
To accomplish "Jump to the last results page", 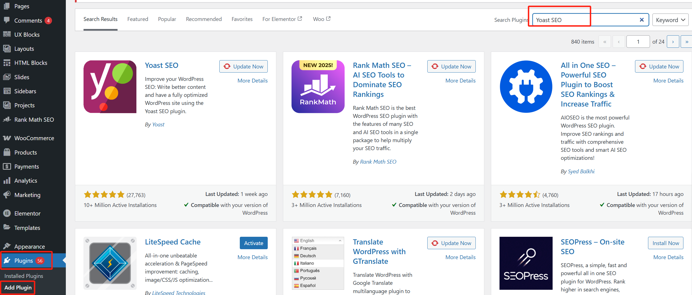I will tap(686, 42).
